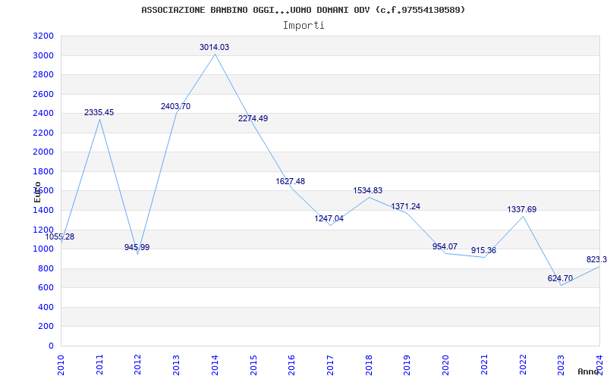607x379 pixels.
Task: Select data label 1337.69
Action: [x=522, y=210]
